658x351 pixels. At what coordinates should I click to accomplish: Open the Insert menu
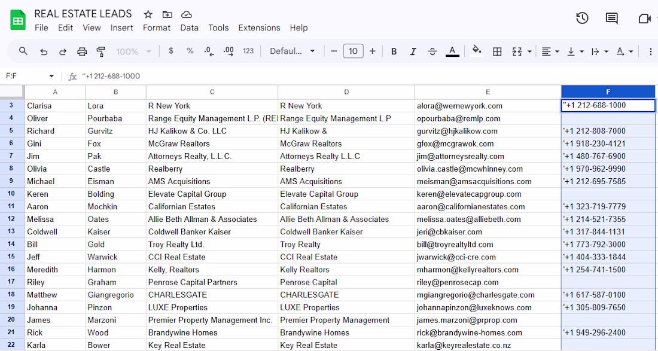point(121,28)
